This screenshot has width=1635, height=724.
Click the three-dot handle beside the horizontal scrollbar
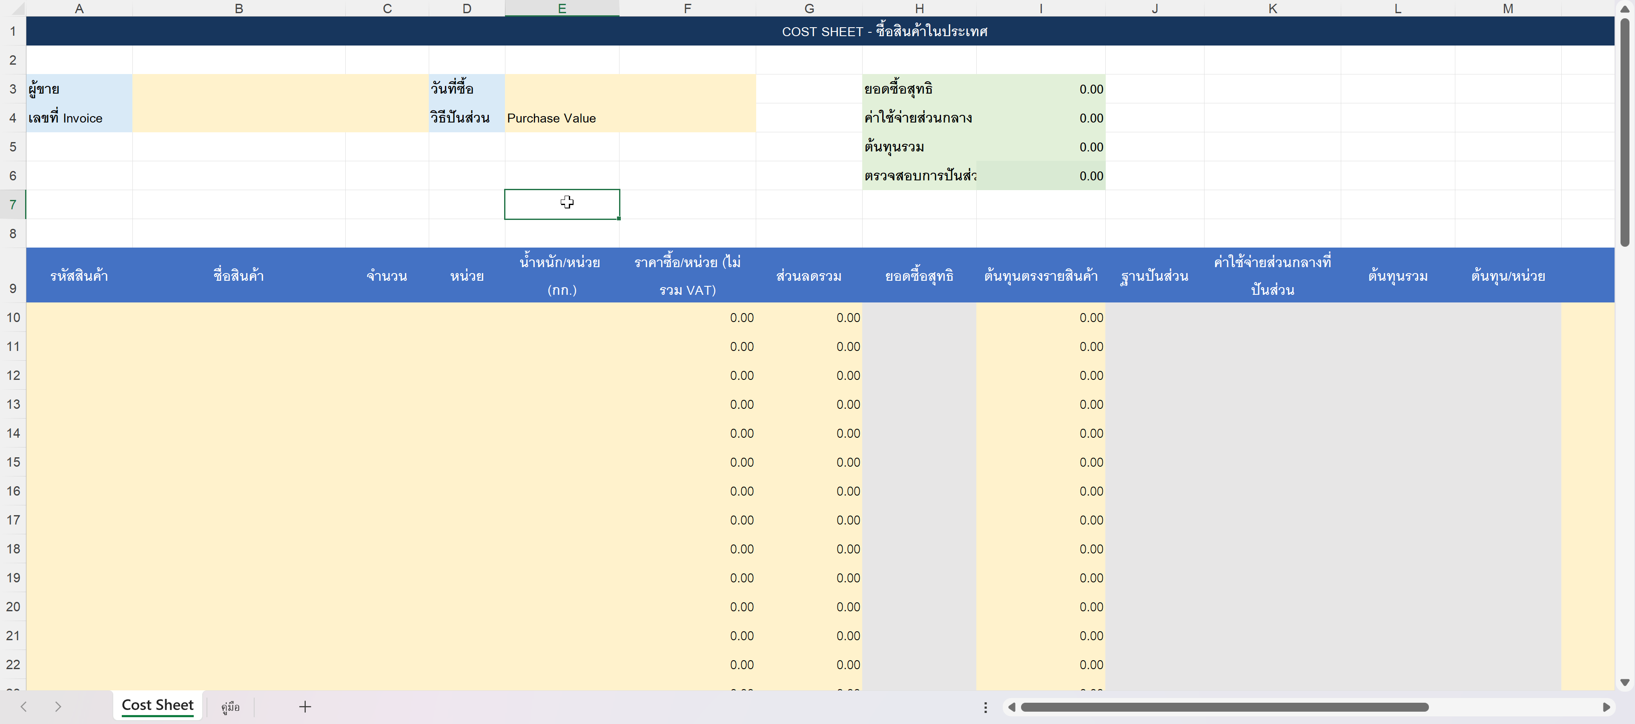point(985,707)
